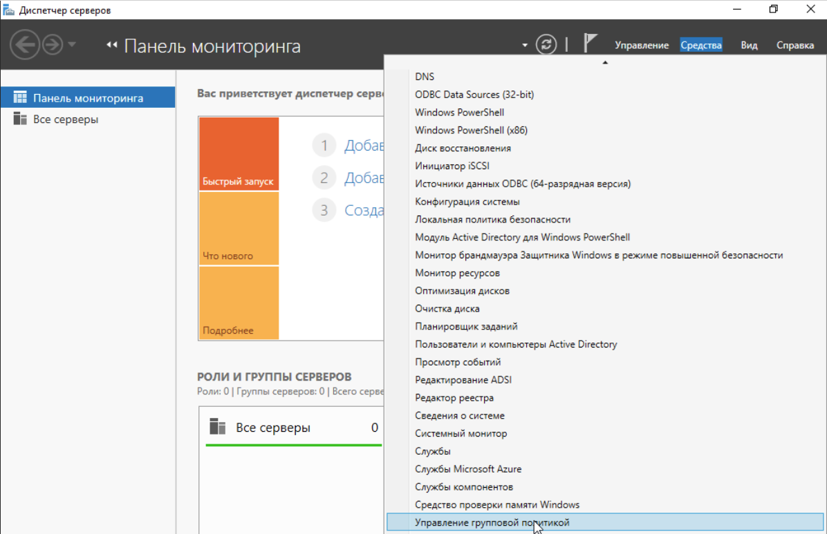Open Управление групповой политикой
This screenshot has width=827, height=534.
[605, 522]
